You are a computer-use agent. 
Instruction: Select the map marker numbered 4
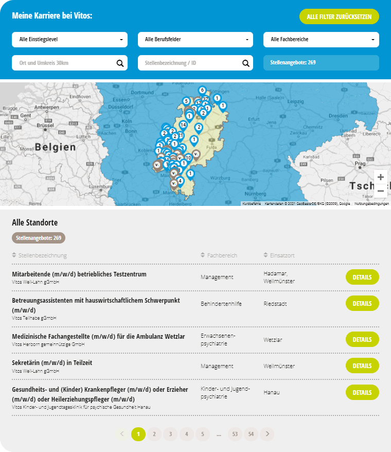point(180,182)
